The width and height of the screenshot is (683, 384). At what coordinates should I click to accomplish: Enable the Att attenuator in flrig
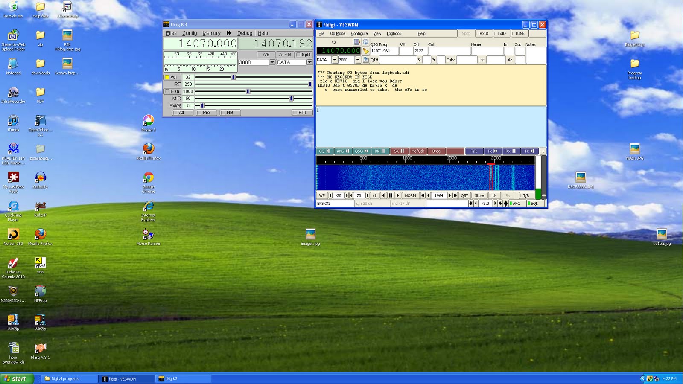click(x=182, y=113)
